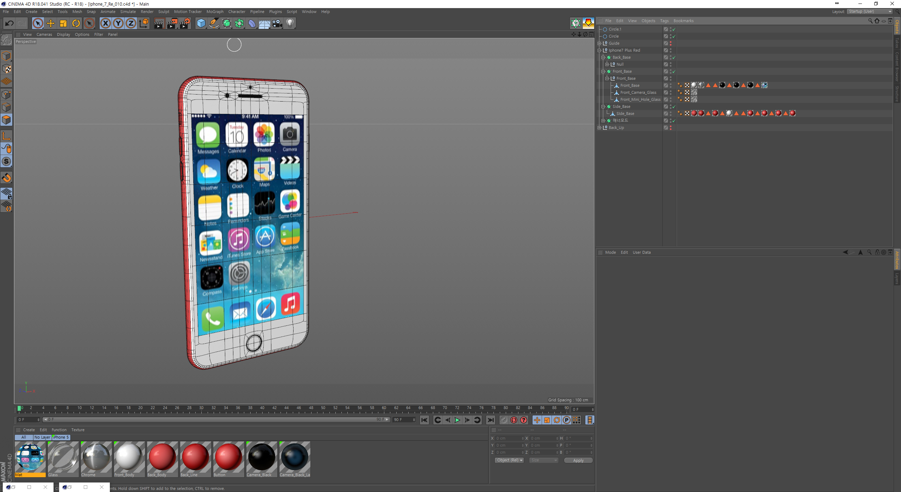Open Edit Render Settings
The image size is (901, 492).
(185, 24)
